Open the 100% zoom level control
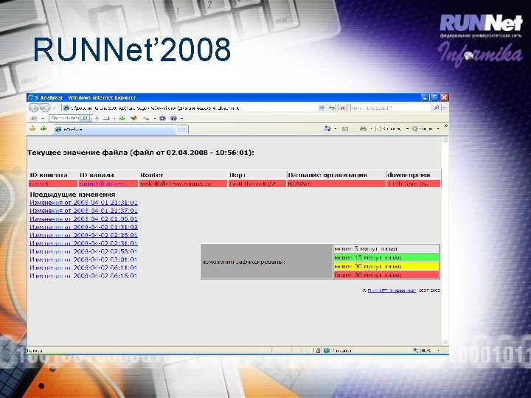This screenshot has width=531, height=398. 426,351
